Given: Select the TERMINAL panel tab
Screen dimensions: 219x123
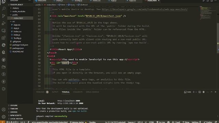Looking at the screenshot, I should pyautogui.click(x=66, y=92).
